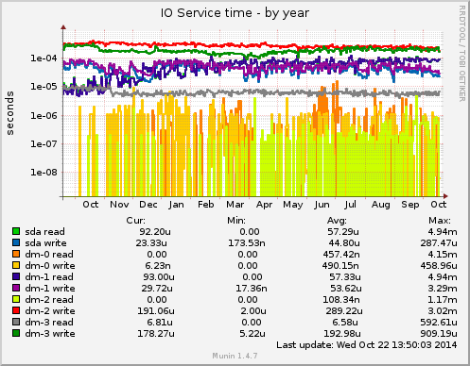Click the Jan label on time axis
This screenshot has height=366, width=470.
(x=176, y=205)
